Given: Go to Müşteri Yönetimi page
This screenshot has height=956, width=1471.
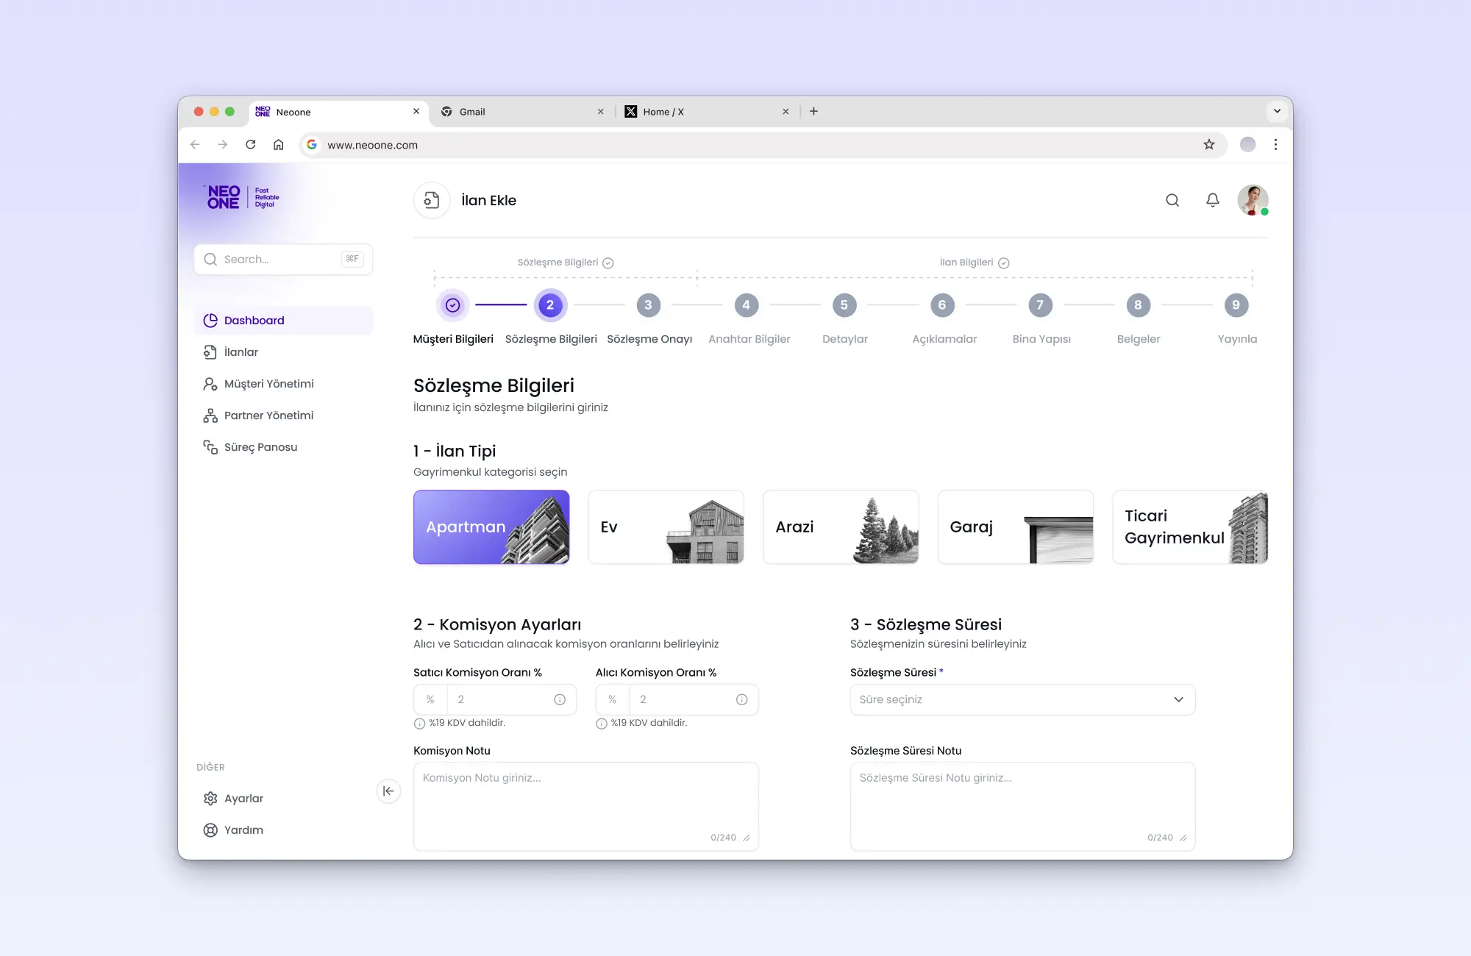Looking at the screenshot, I should click(x=268, y=384).
